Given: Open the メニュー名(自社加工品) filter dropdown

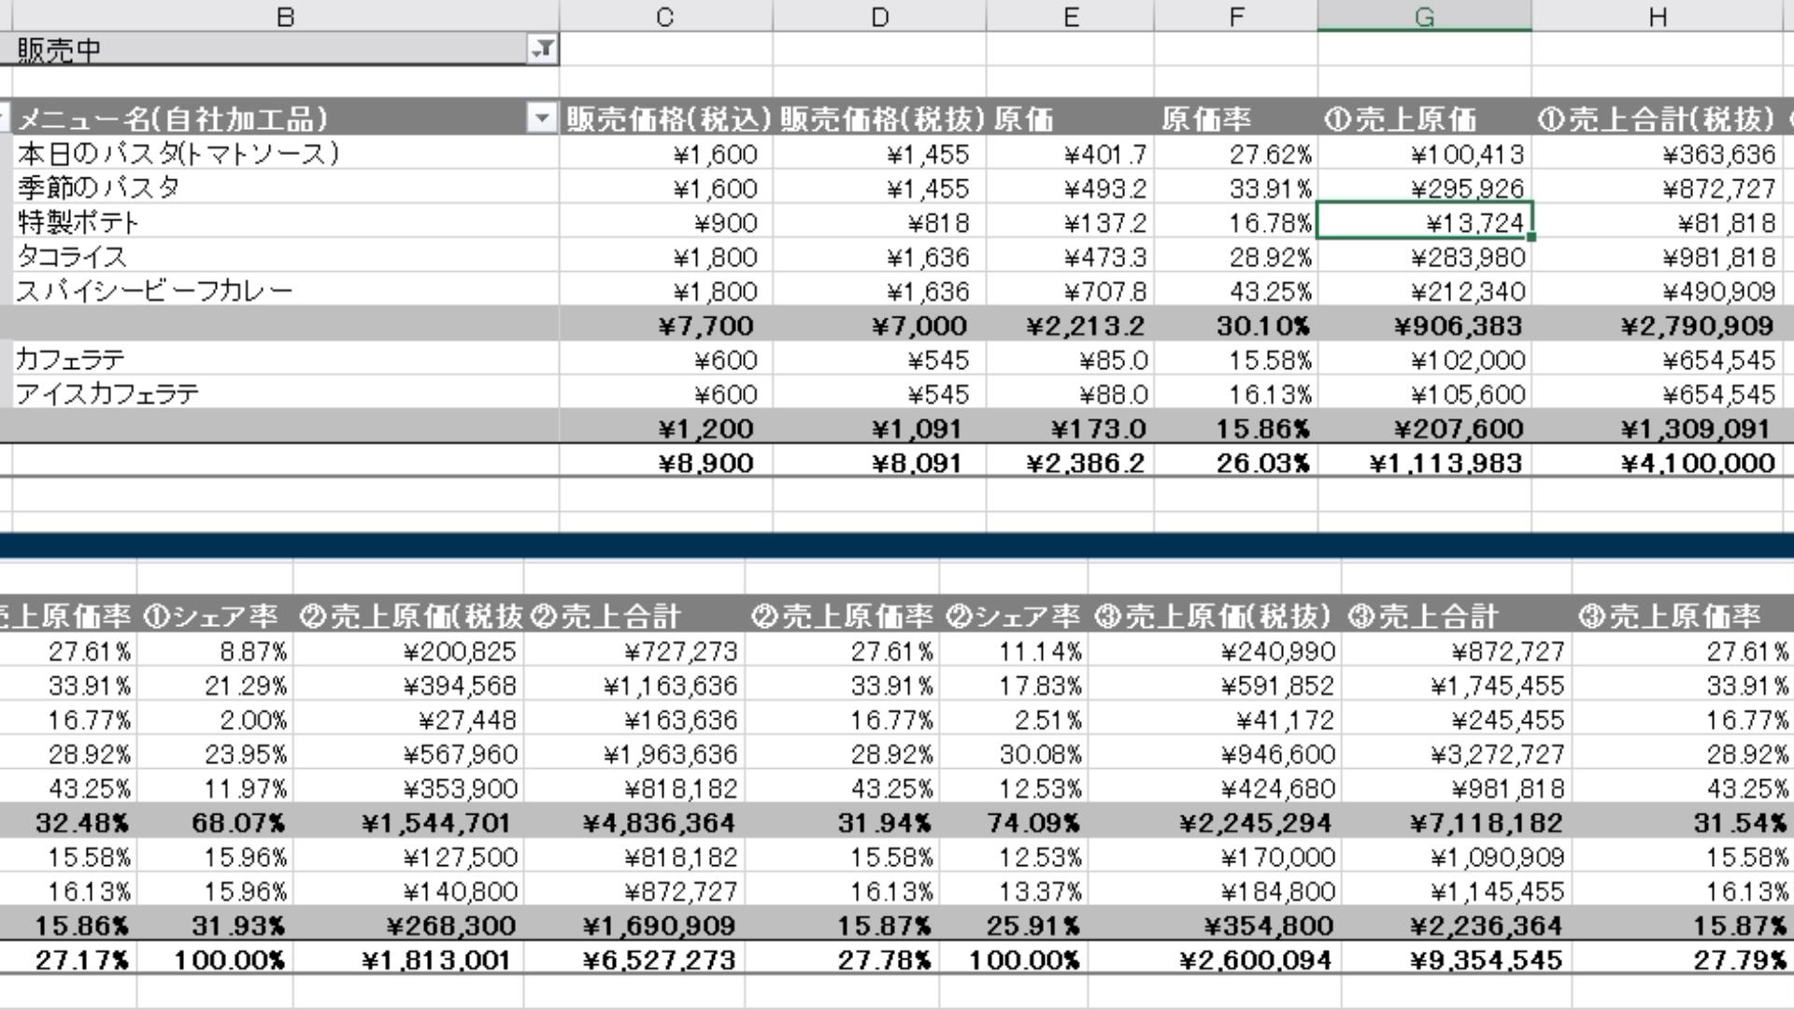Looking at the screenshot, I should [x=542, y=119].
